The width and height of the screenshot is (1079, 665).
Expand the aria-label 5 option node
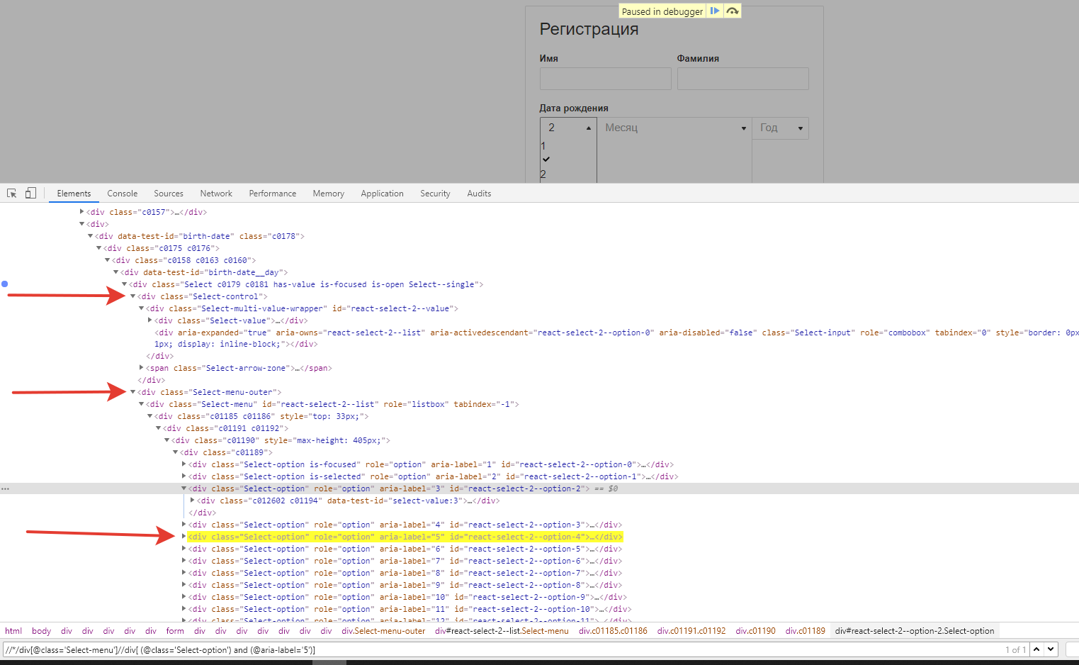(184, 537)
